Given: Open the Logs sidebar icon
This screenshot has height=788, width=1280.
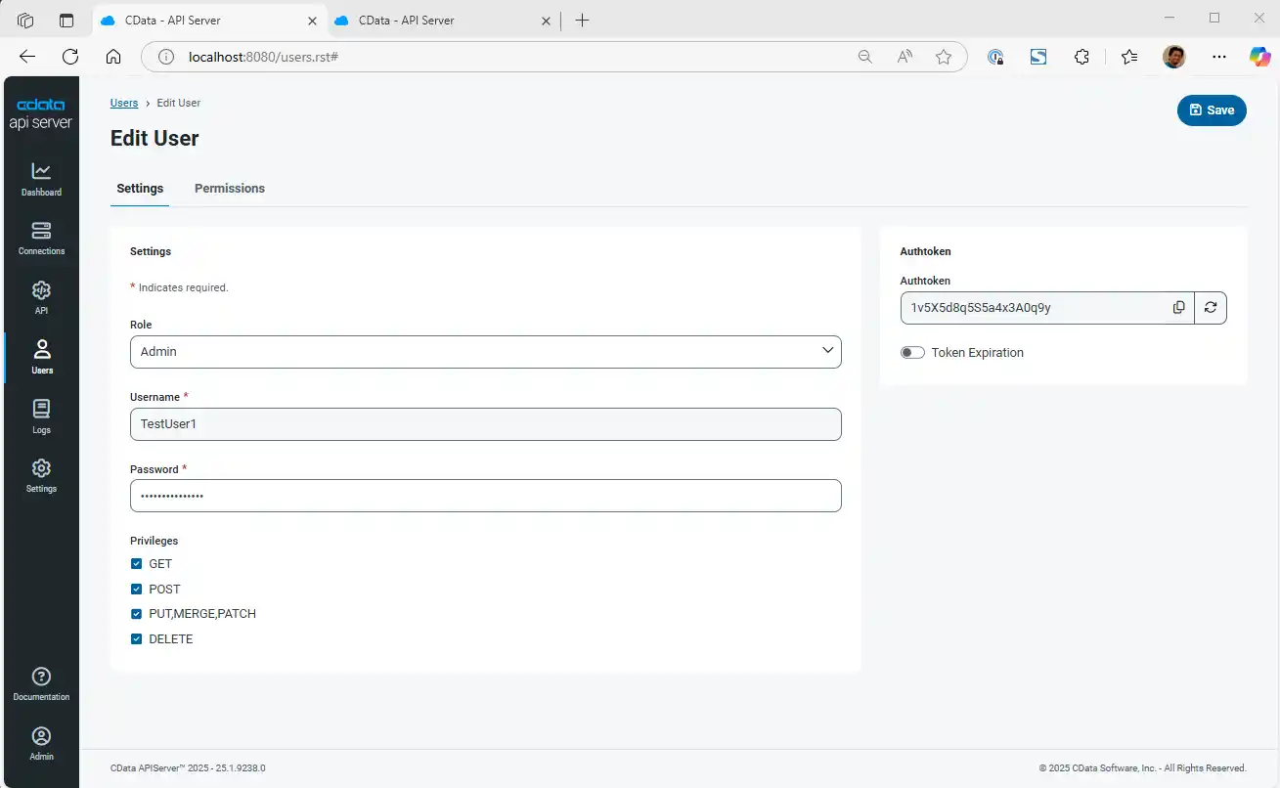Looking at the screenshot, I should [x=41, y=410].
